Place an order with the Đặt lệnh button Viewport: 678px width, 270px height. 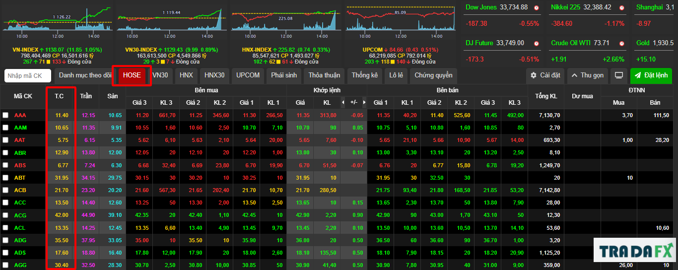point(651,75)
